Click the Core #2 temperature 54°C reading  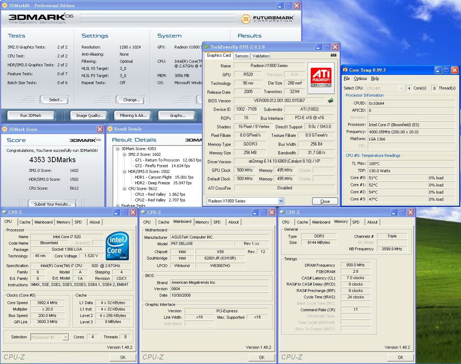398,192
